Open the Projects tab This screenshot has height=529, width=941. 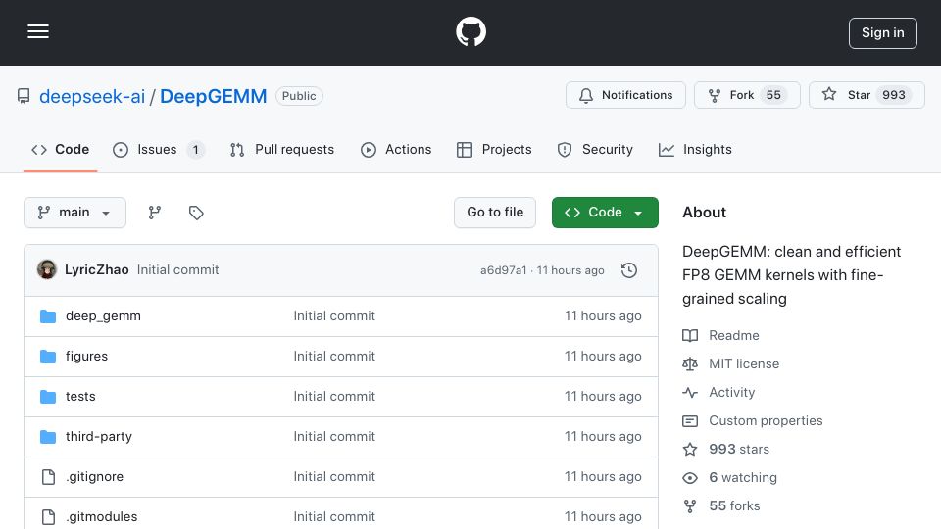tap(494, 149)
